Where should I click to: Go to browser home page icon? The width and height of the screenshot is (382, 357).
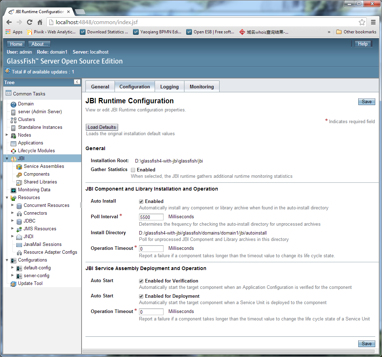point(40,22)
